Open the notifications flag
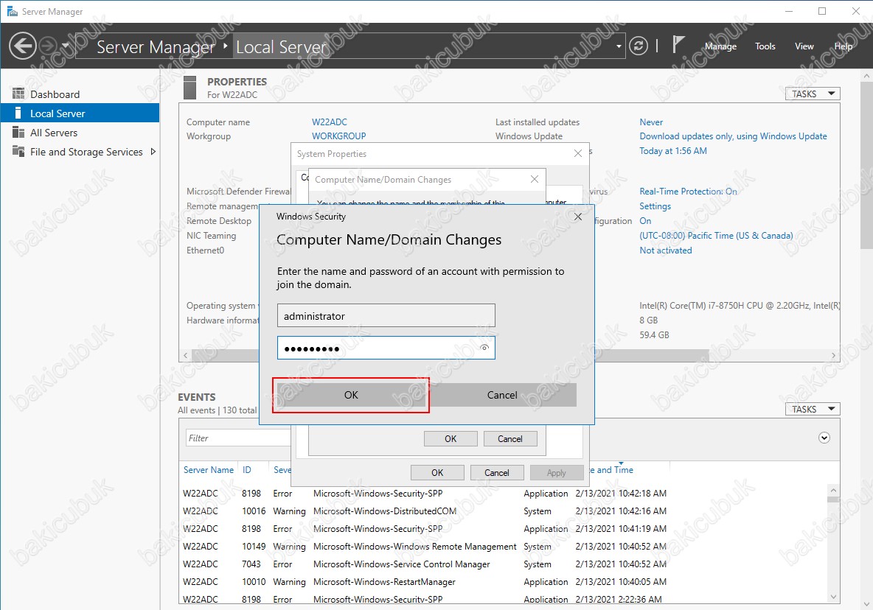873x610 pixels. click(x=678, y=44)
